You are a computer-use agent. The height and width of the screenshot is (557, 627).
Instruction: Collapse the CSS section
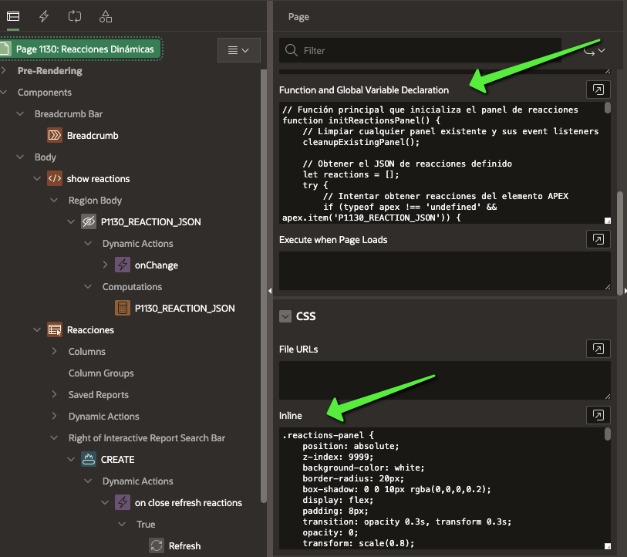tap(286, 316)
